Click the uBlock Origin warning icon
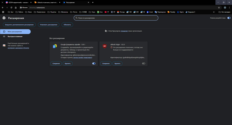This screenshot has height=125, width=232. 111,47
